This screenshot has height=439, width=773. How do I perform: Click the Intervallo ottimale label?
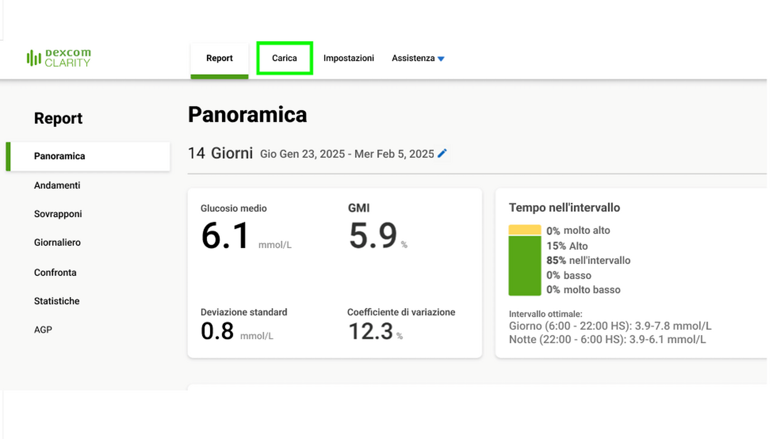pos(545,314)
